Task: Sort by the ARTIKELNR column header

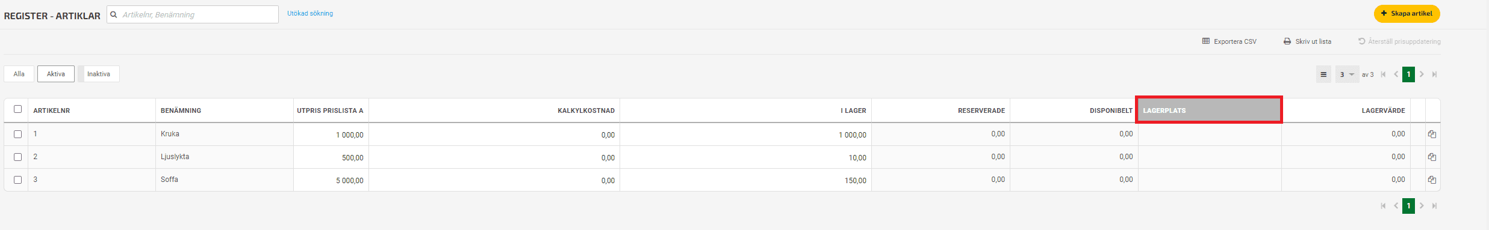Action: (52, 110)
